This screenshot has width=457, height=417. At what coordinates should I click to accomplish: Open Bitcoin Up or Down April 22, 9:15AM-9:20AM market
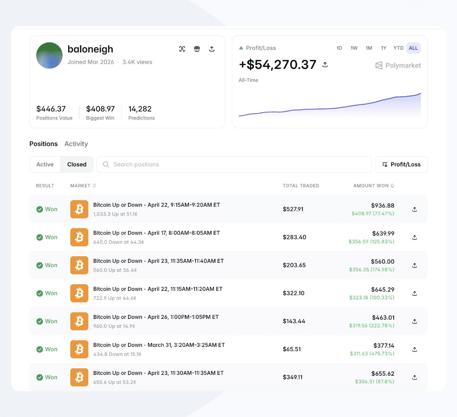pyautogui.click(x=156, y=205)
